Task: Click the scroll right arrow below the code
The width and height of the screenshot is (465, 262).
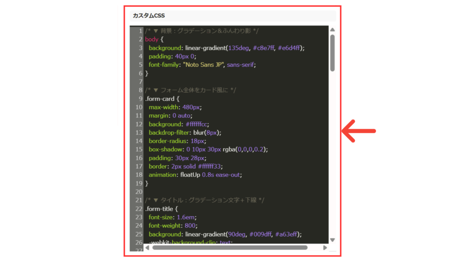Action: 325,248
